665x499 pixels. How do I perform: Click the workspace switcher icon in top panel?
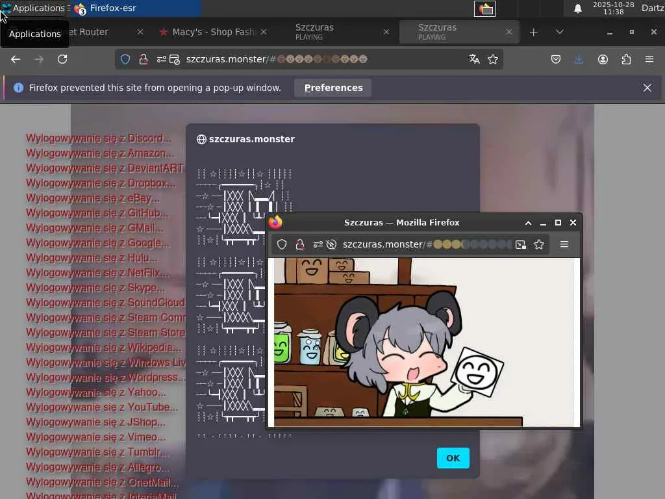(484, 8)
